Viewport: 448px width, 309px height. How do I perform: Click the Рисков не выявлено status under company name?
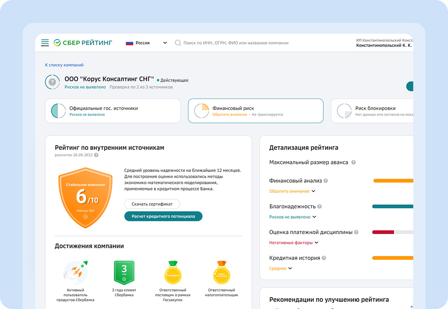pyautogui.click(x=85, y=87)
